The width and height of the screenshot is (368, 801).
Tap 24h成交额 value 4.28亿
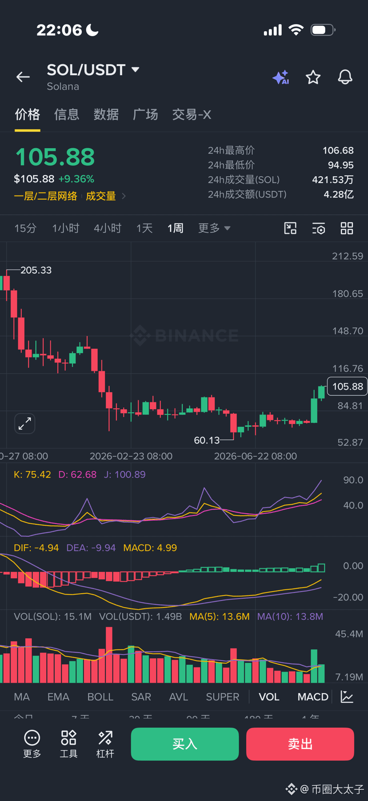(339, 194)
